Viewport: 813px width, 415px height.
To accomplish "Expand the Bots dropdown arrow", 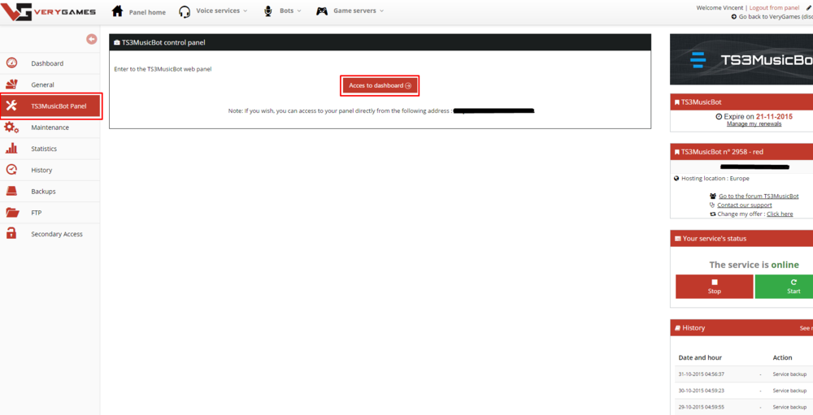I will tap(298, 11).
